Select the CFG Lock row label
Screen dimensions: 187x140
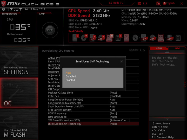pos(54,96)
